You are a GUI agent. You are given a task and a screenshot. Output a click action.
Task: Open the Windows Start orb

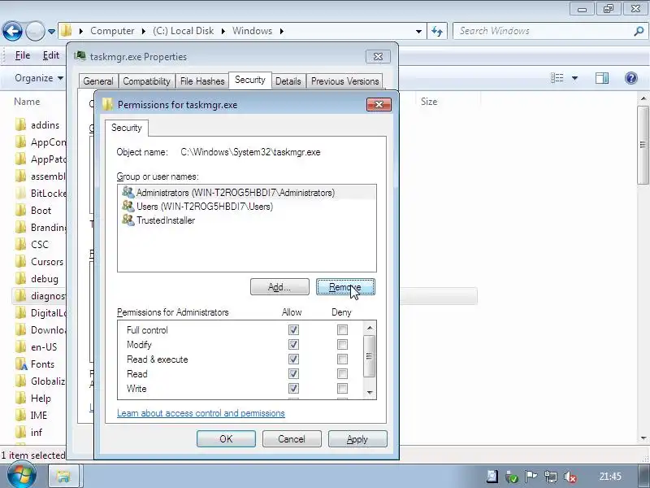click(x=20, y=476)
